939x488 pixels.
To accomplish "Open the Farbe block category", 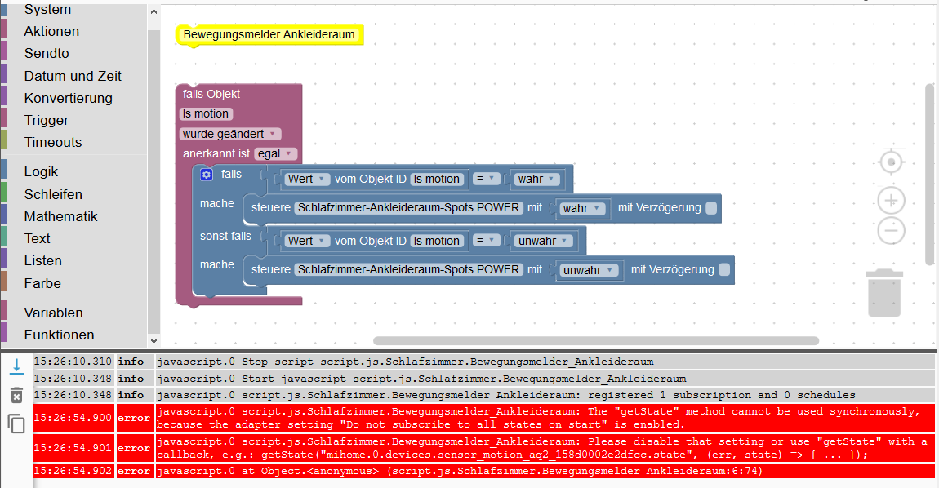I will pos(42,283).
